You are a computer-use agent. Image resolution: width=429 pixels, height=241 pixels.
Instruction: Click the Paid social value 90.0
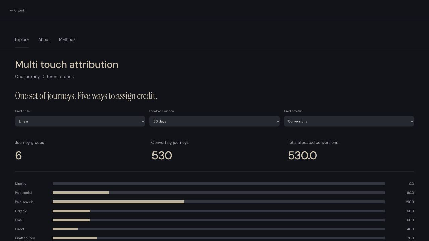[410, 193]
